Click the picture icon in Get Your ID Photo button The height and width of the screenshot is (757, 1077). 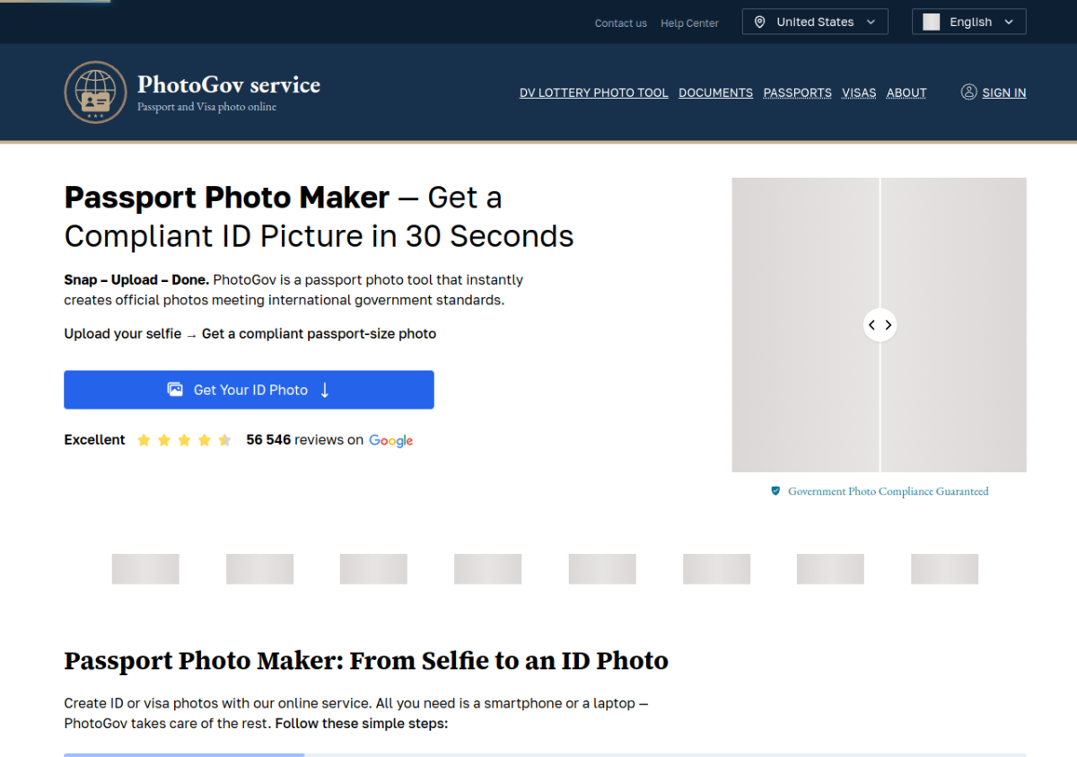coord(175,390)
